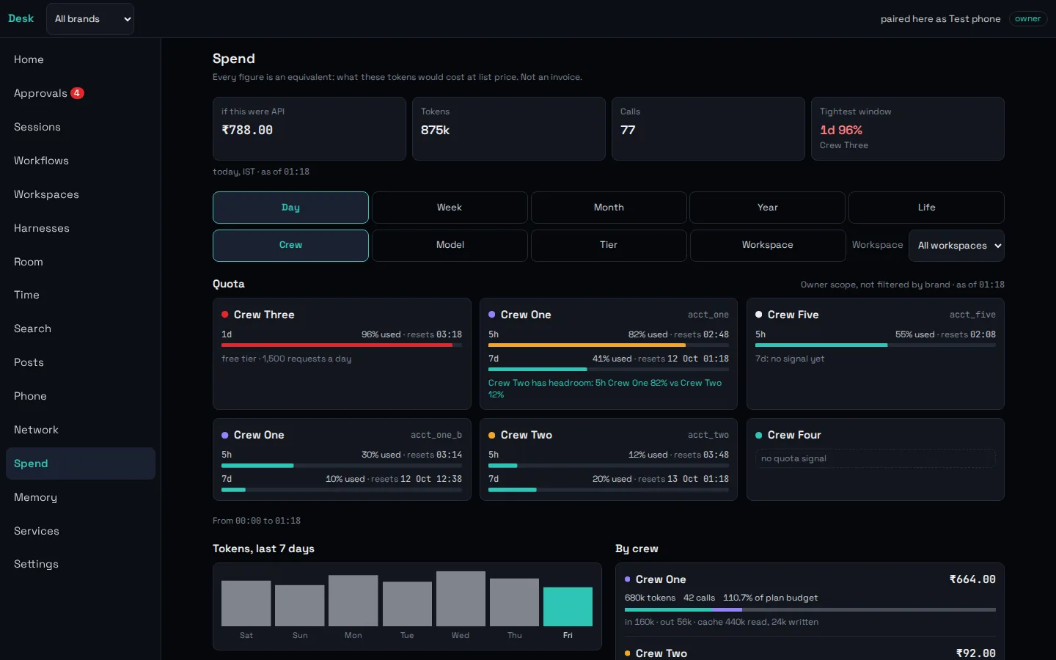
Task: Open Harnesses page
Action: (81, 228)
